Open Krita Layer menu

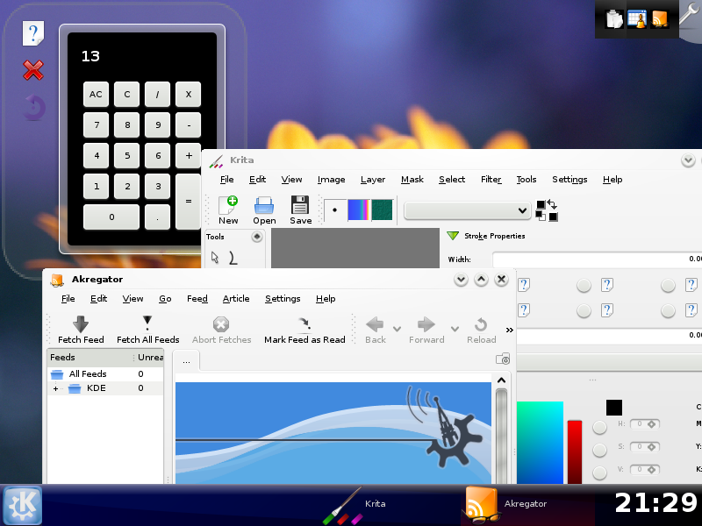tap(373, 180)
